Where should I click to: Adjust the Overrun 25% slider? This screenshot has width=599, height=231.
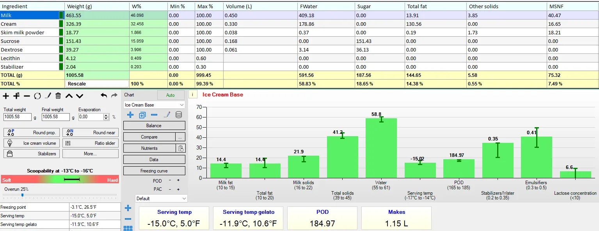coord(23,195)
